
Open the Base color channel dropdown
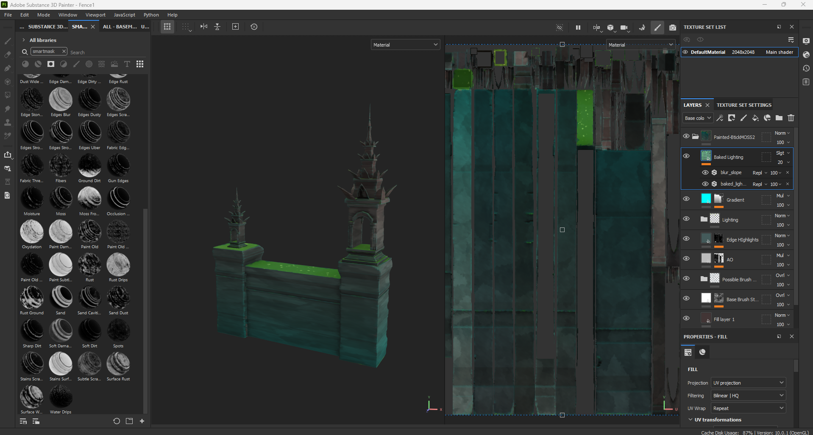697,118
